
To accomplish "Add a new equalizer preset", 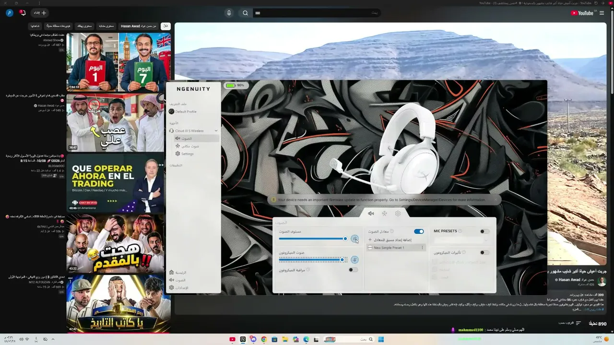I will (x=390, y=240).
